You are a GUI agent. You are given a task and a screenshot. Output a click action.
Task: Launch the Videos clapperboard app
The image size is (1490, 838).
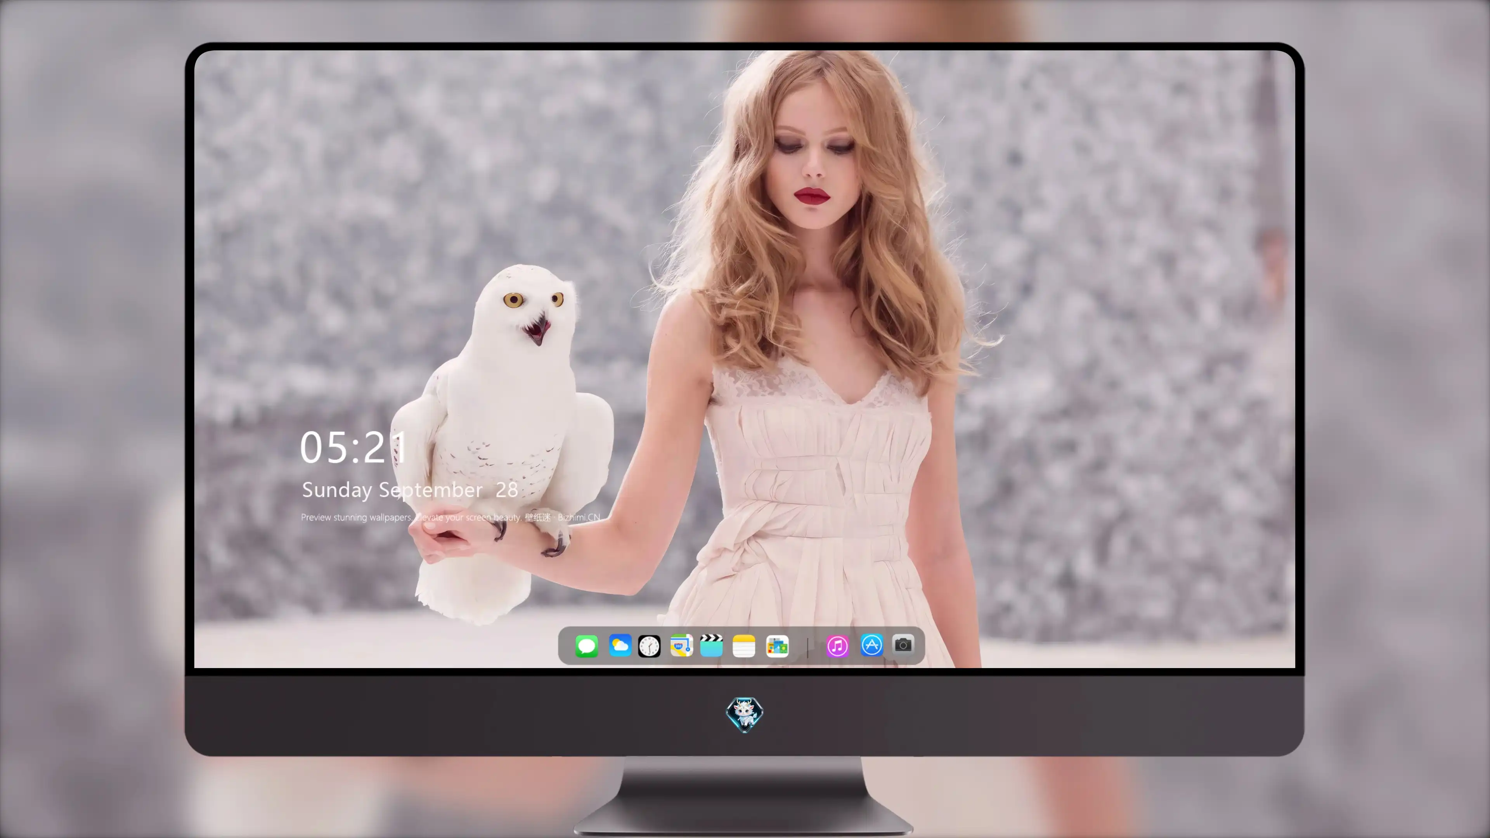click(712, 645)
